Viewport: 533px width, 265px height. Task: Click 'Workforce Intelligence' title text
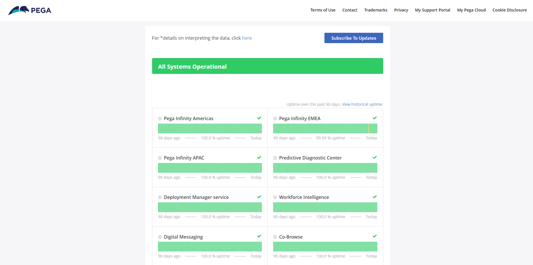click(304, 197)
